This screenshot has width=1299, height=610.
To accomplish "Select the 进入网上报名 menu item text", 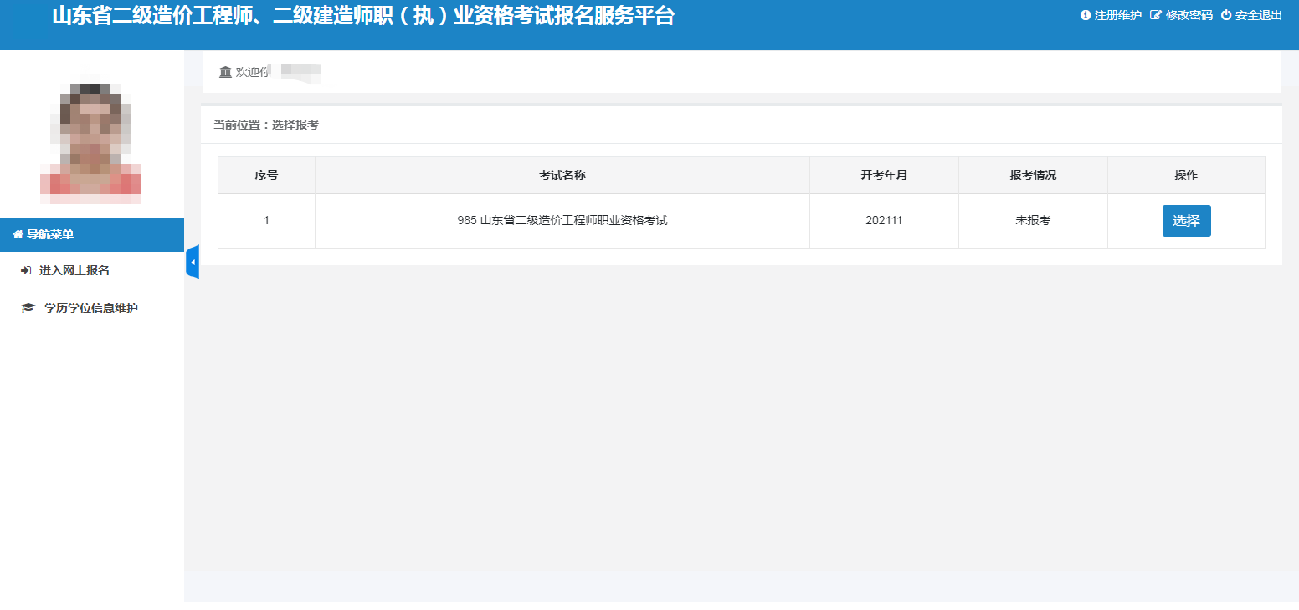I will (x=74, y=270).
